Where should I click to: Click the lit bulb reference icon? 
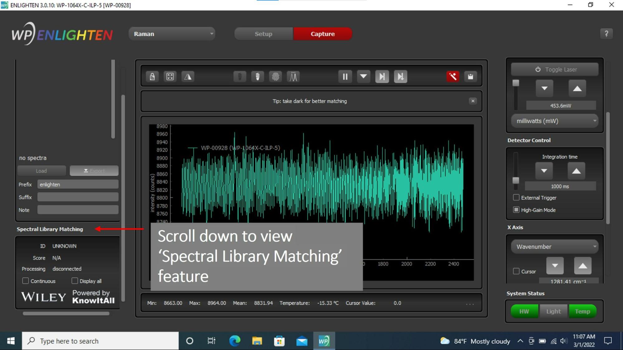tap(257, 77)
